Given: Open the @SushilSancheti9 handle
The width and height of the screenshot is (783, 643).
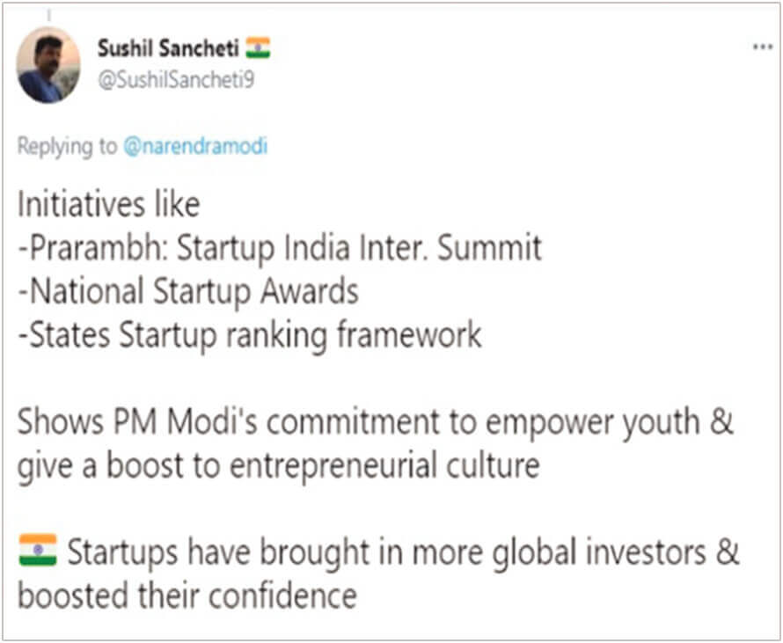Looking at the screenshot, I should pyautogui.click(x=176, y=80).
